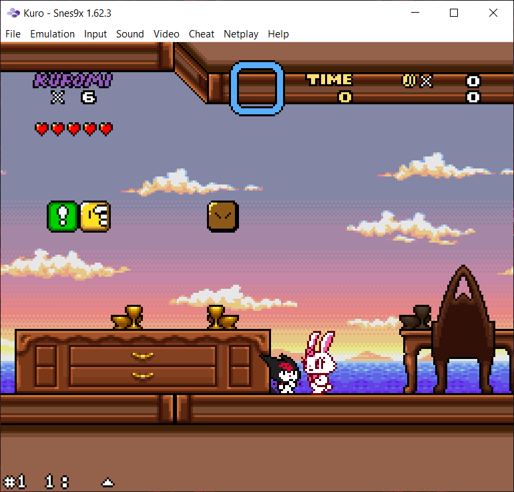This screenshot has height=492, width=514.
Task: Click the upper drawer handle on dresser
Action: tap(143, 356)
